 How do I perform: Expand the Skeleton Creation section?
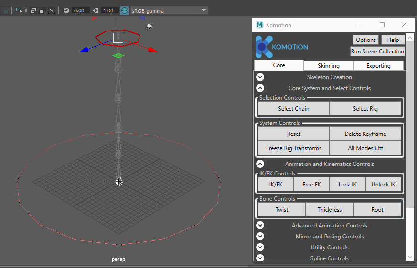click(x=260, y=77)
